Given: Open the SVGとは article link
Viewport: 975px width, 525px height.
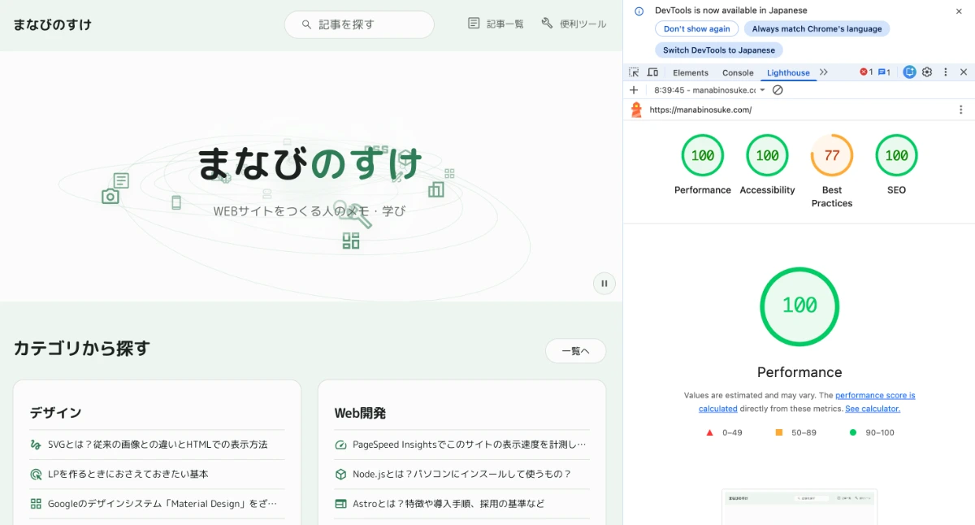Looking at the screenshot, I should [x=157, y=445].
